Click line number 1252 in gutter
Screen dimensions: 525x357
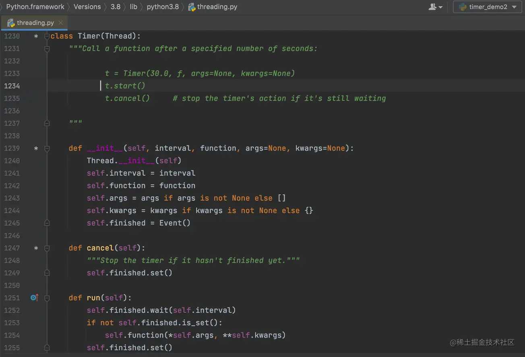point(12,311)
